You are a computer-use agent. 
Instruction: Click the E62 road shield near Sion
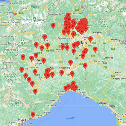point(21,13)
